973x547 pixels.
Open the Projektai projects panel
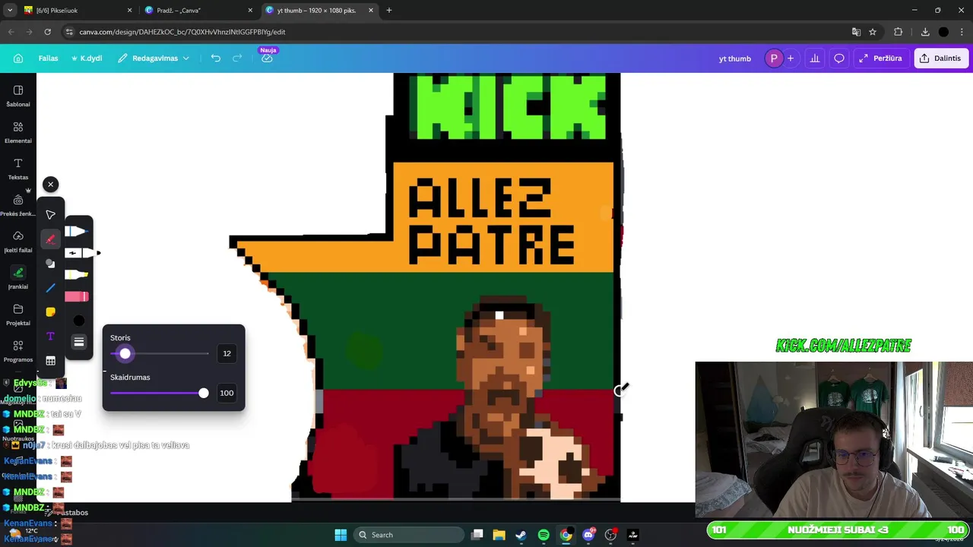pyautogui.click(x=18, y=315)
